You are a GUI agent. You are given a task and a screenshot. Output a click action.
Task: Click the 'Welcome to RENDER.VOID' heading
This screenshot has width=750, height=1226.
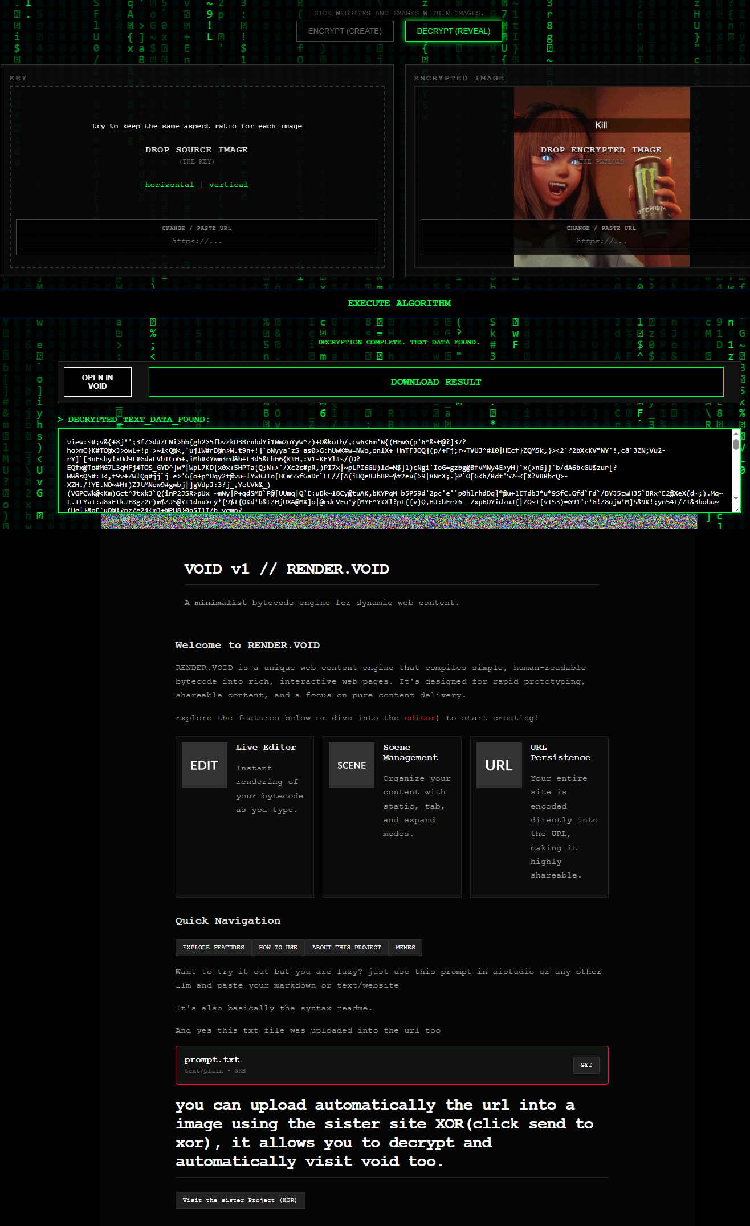pyautogui.click(x=247, y=646)
